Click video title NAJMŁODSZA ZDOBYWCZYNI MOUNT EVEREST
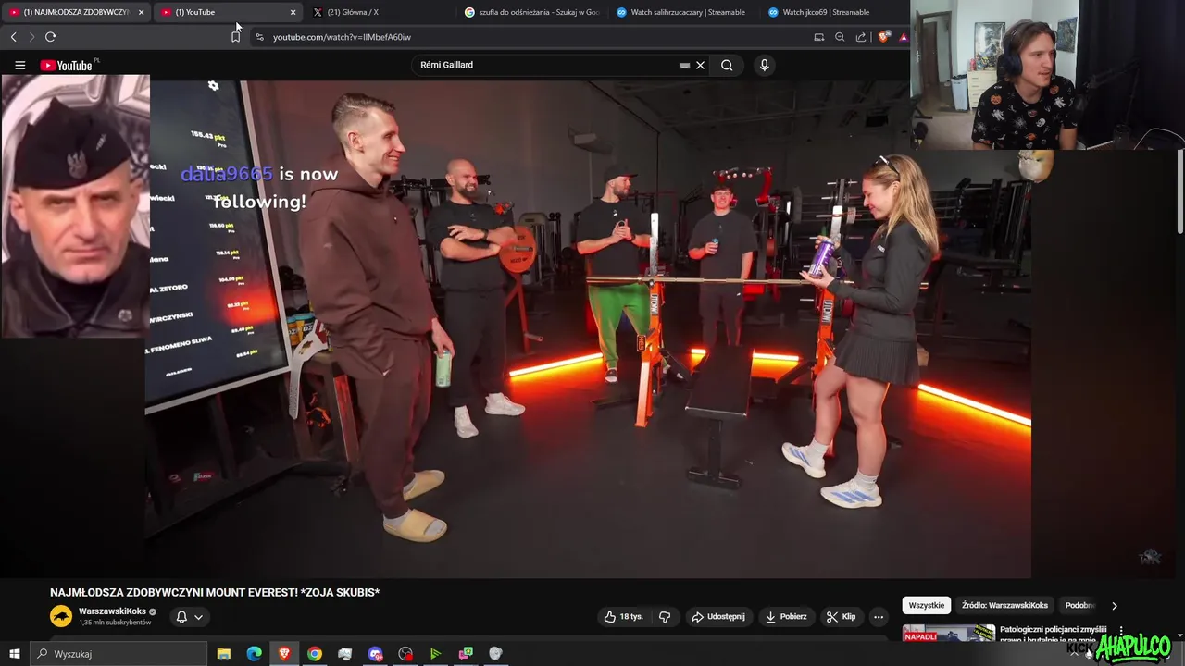Viewport: 1185px width, 666px height. coord(215,593)
